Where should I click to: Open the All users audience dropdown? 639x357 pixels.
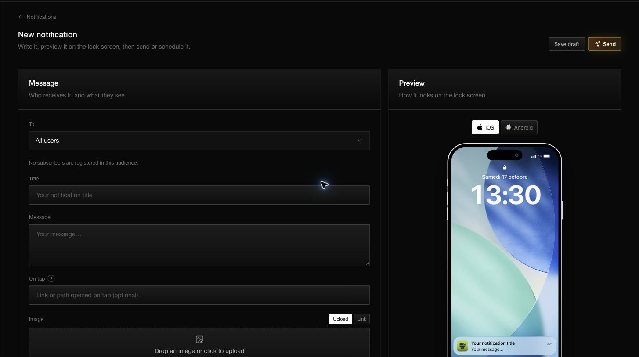[199, 141]
